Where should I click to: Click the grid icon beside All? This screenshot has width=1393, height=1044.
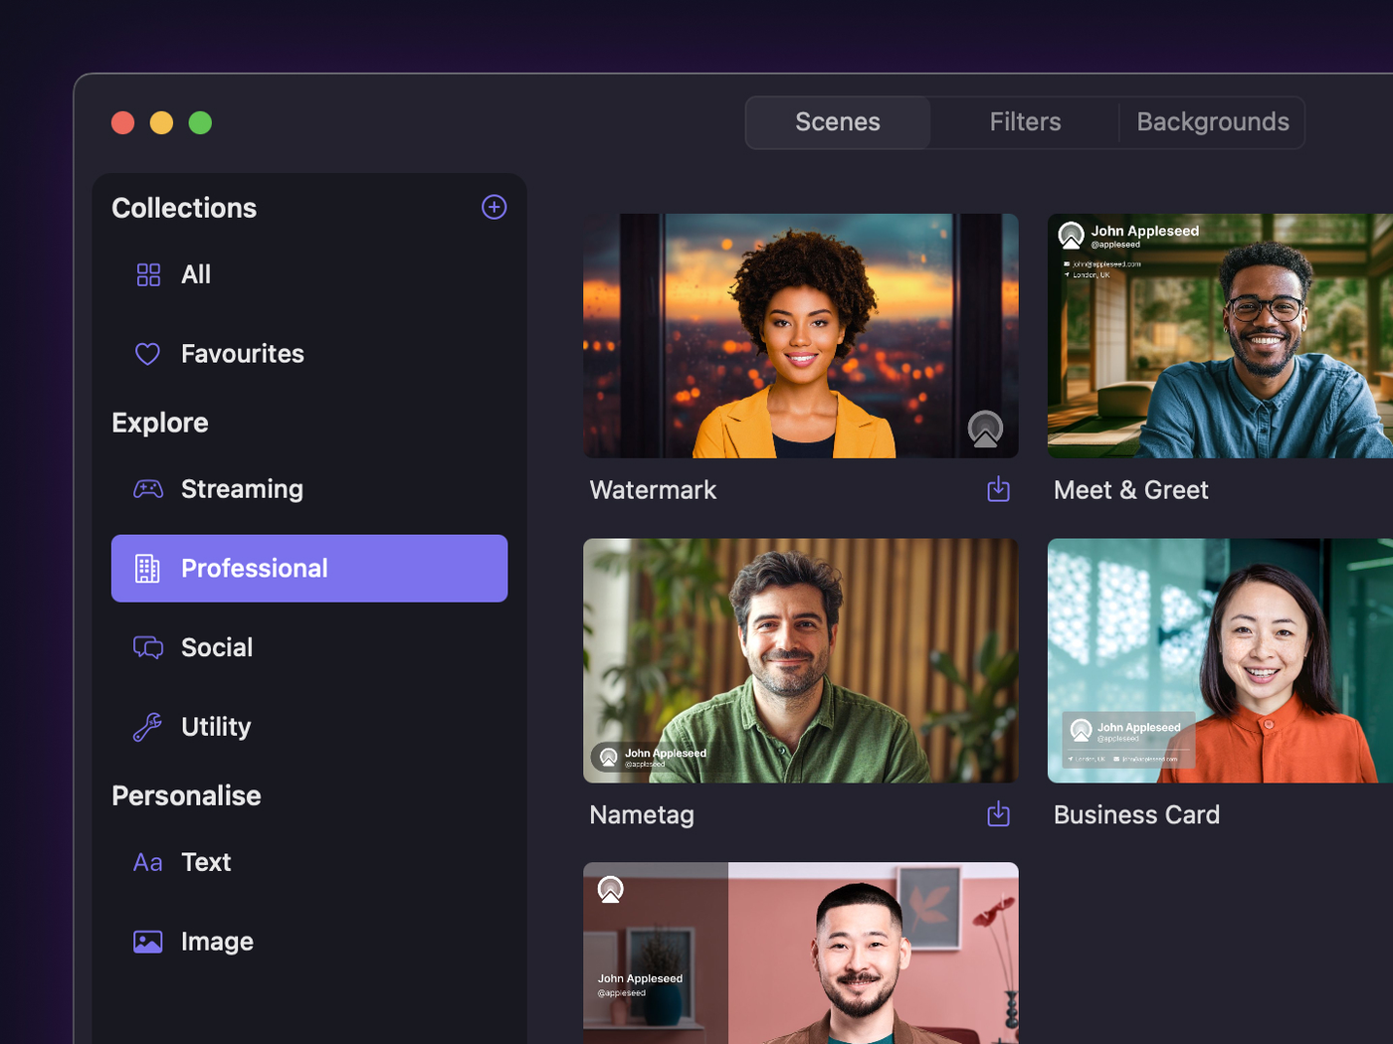[148, 274]
